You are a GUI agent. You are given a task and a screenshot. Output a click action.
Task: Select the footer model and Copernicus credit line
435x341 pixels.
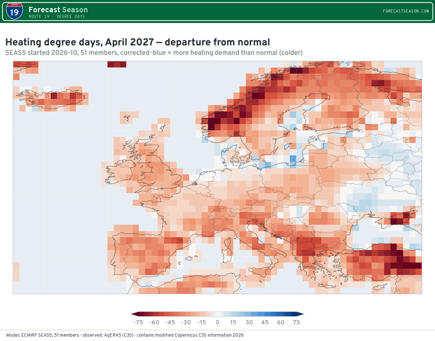coord(125,335)
